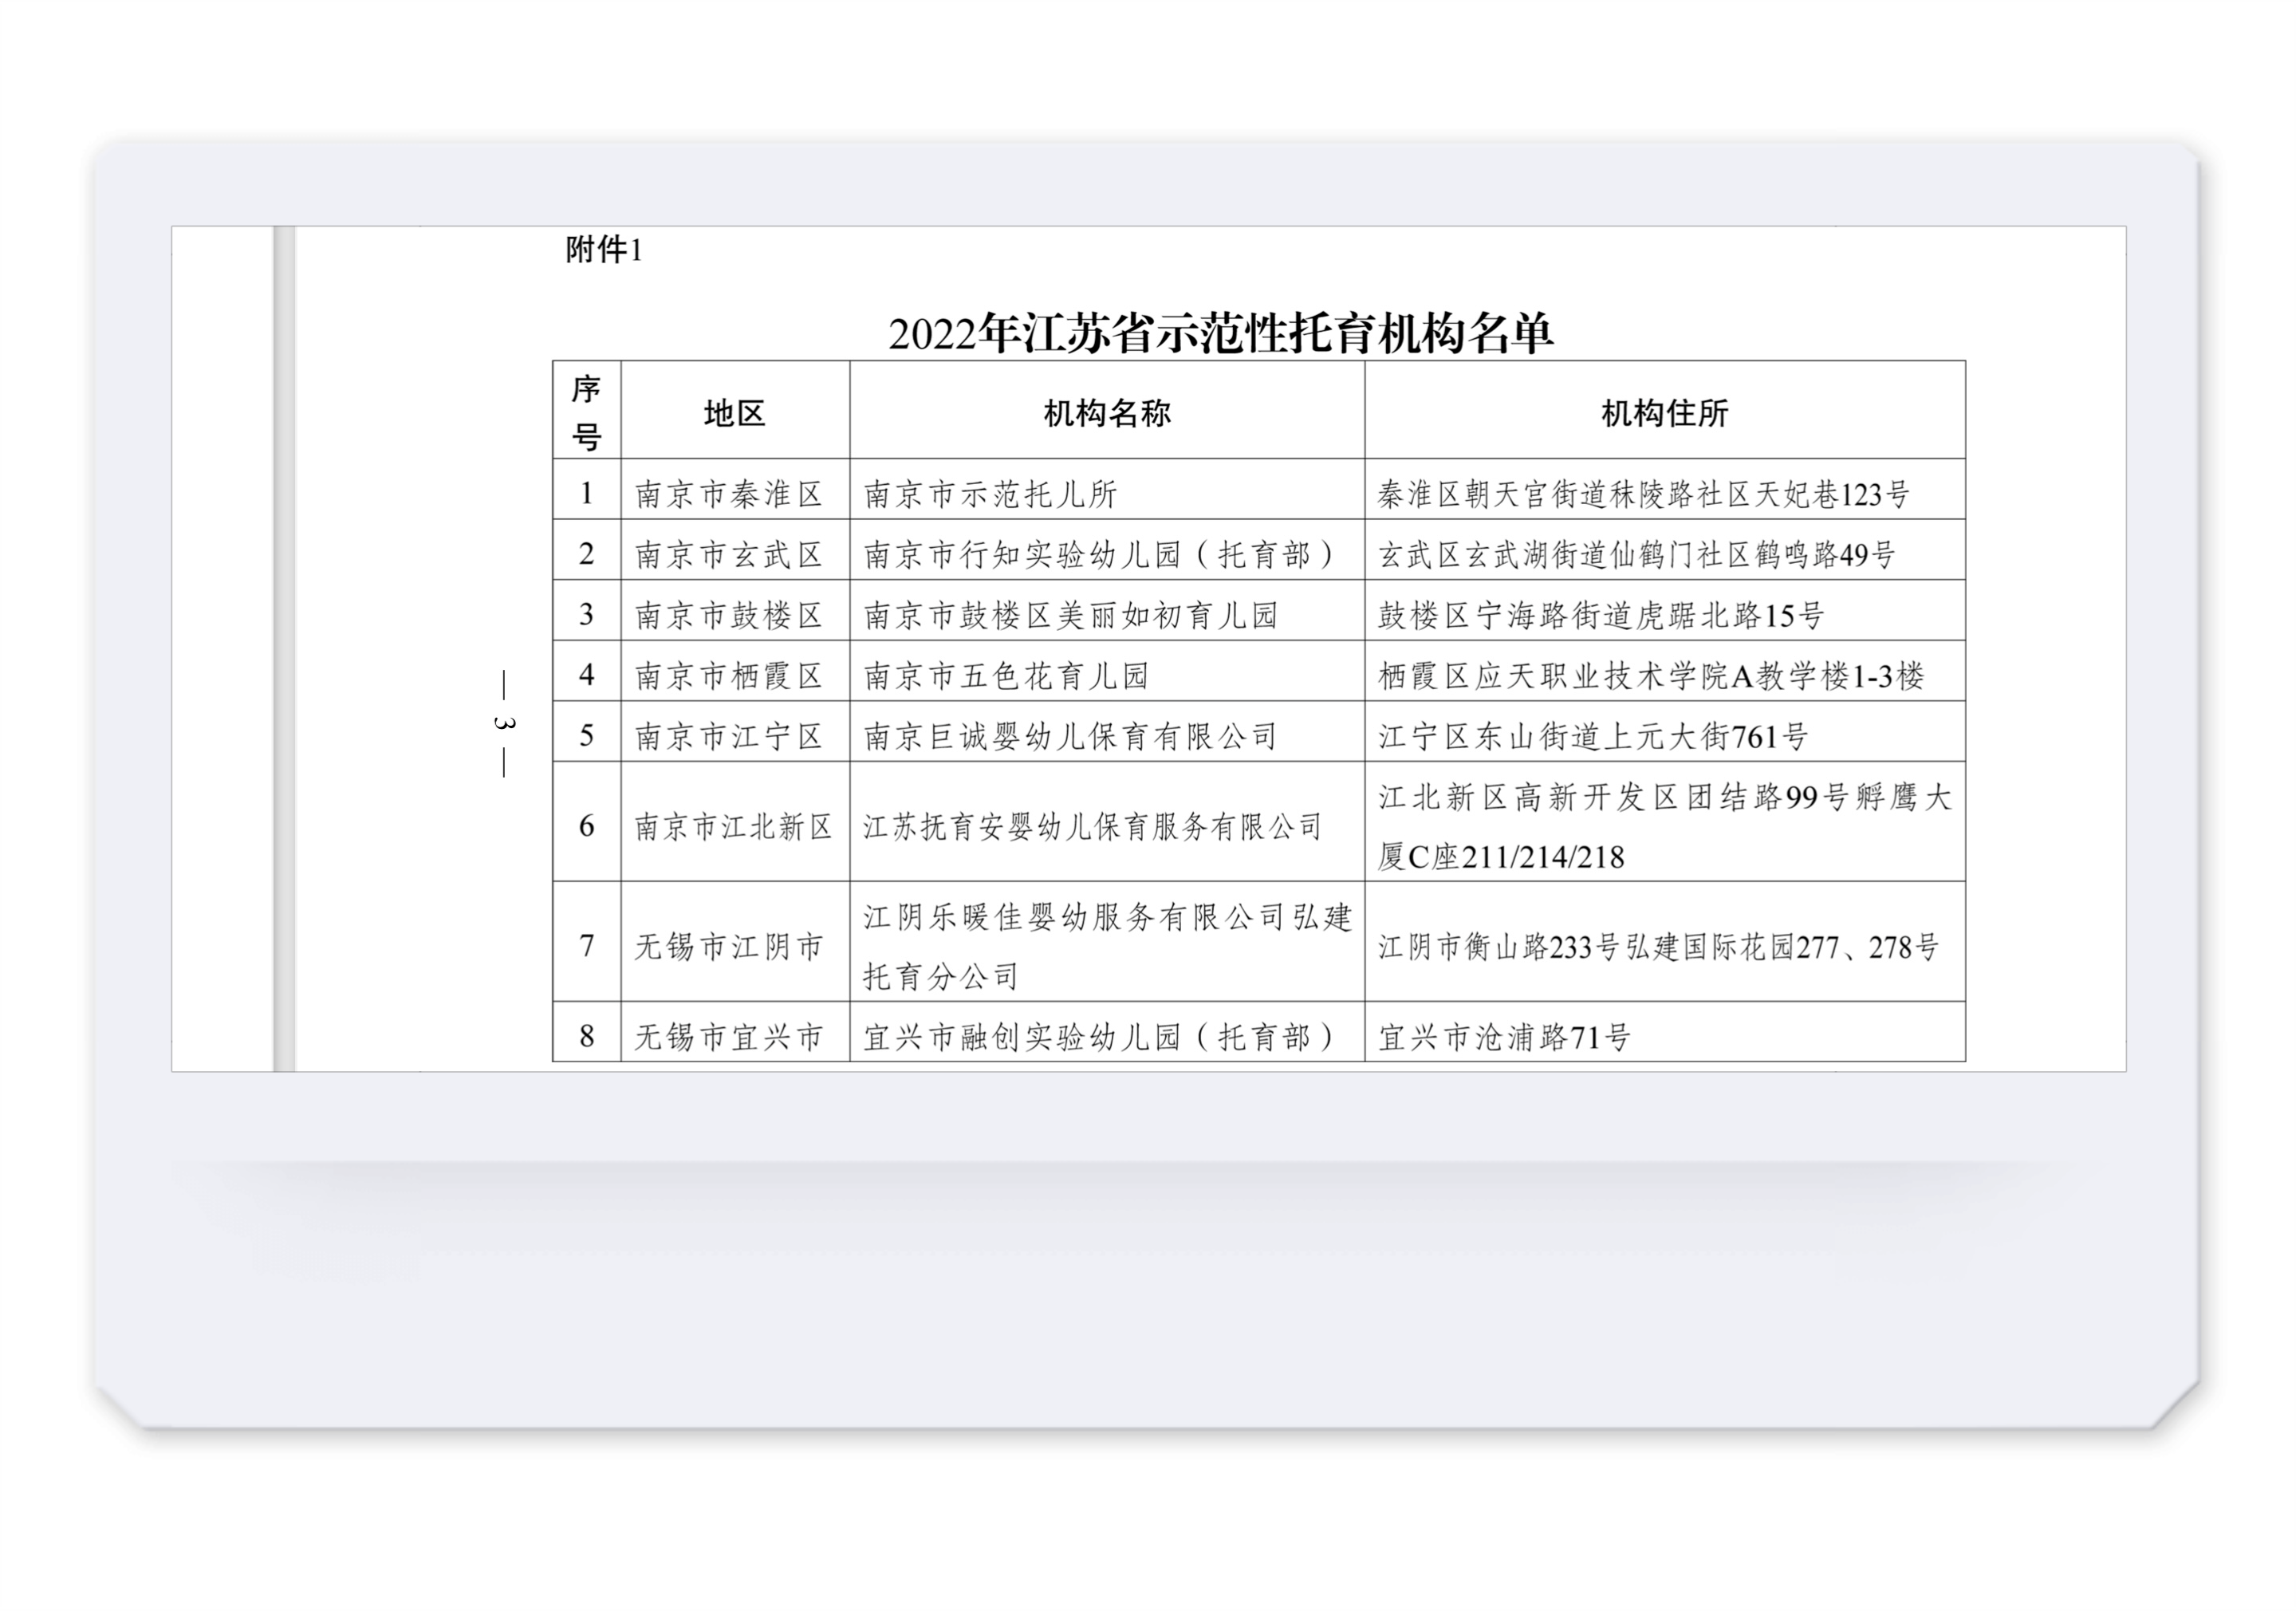Click 宜兴市融创实验幼儿园（托育部）
2296x1611 pixels.
[x=1100, y=1036]
